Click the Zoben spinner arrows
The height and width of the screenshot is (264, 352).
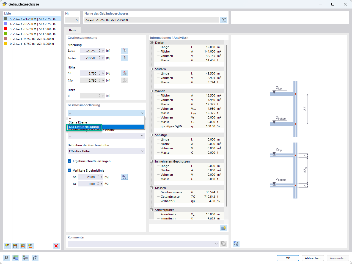(x=100, y=51)
